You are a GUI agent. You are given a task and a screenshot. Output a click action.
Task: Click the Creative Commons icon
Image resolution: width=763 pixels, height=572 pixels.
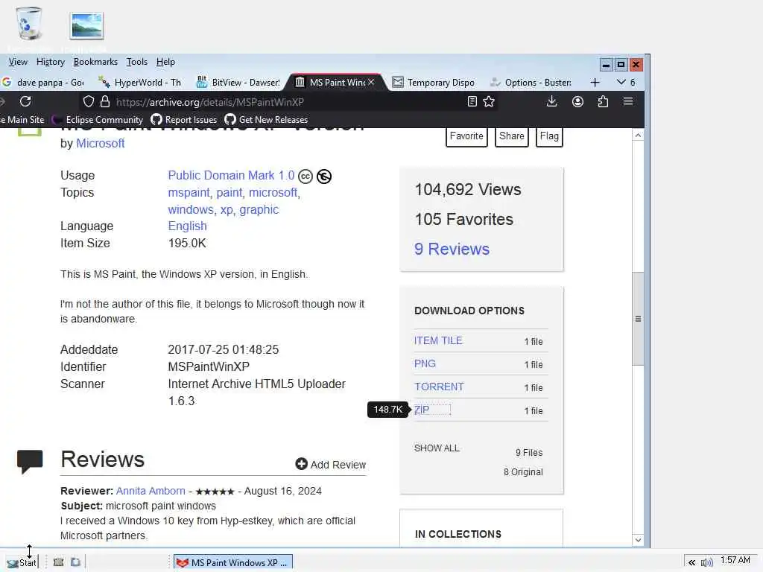pyautogui.click(x=305, y=176)
